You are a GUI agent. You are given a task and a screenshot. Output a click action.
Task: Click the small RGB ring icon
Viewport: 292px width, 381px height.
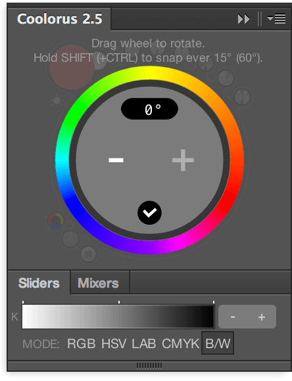[x=56, y=221]
